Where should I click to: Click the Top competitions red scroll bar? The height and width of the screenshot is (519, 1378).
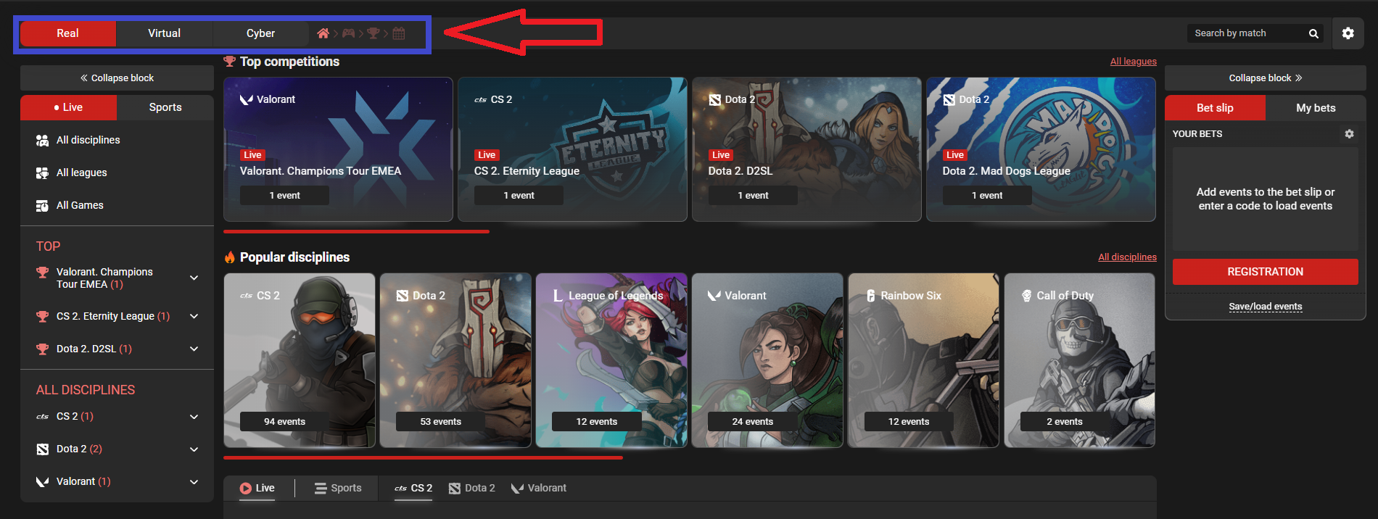coord(356,232)
